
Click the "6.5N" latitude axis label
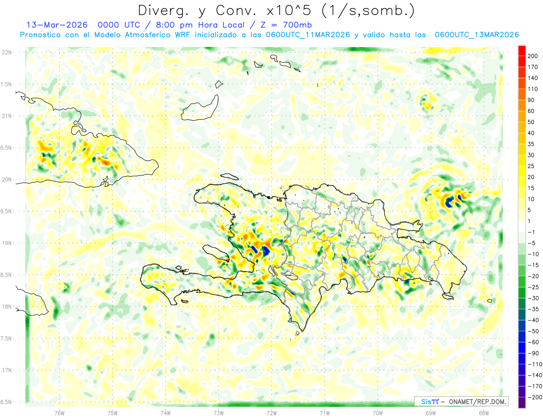6,402
